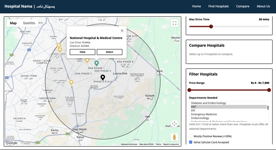This screenshot has height=150, width=276.
Task: Open Keyboard shortcuts link on map
Action: click(x=129, y=144)
